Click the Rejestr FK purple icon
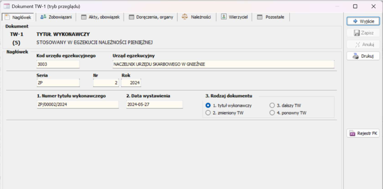 [x=352, y=133]
